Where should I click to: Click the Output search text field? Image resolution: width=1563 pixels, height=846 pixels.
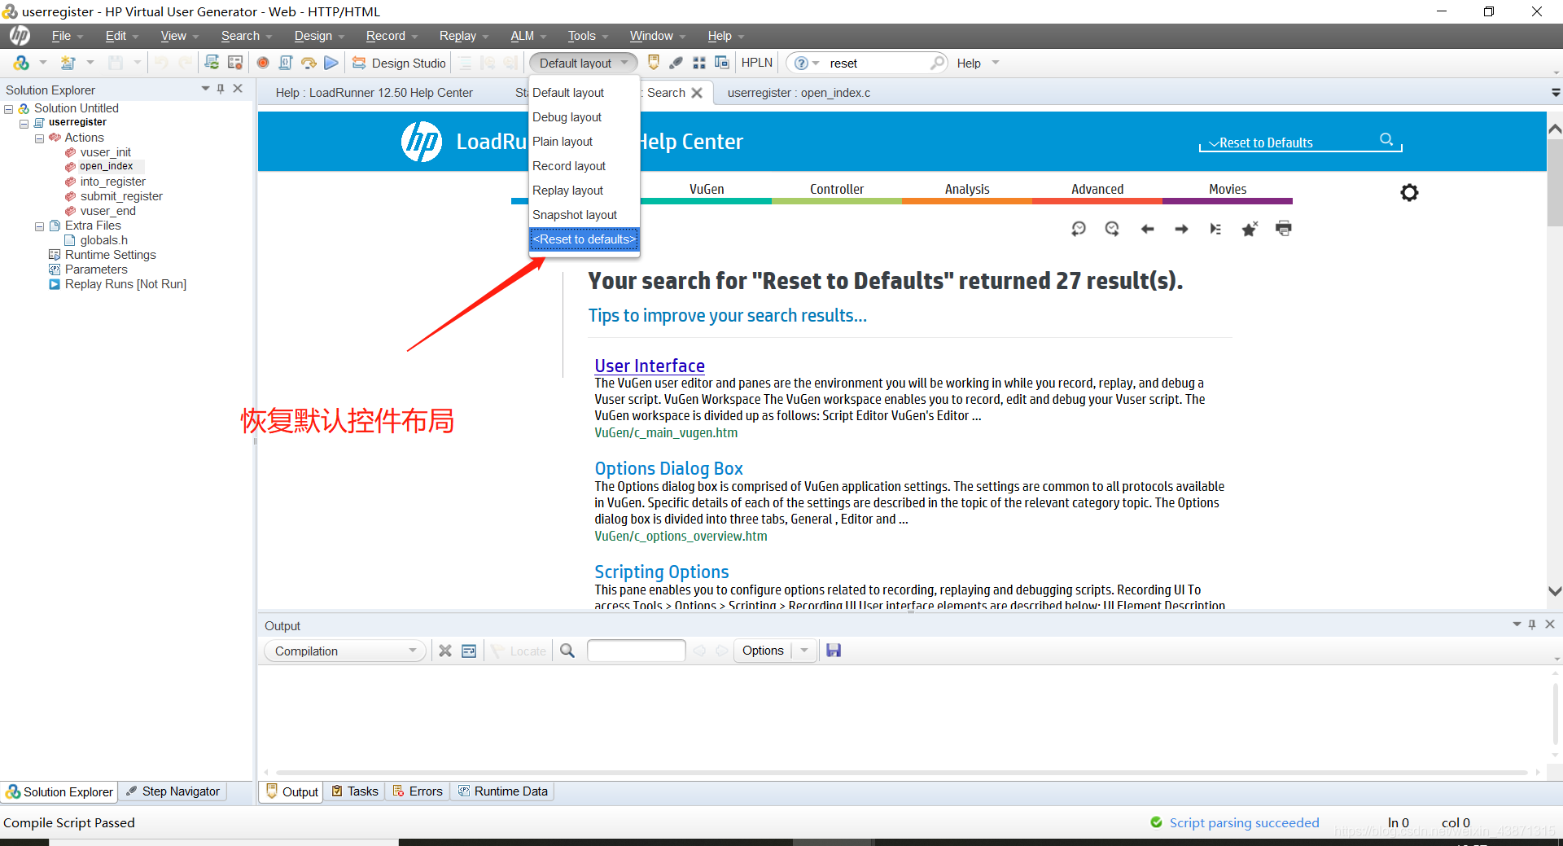(636, 651)
